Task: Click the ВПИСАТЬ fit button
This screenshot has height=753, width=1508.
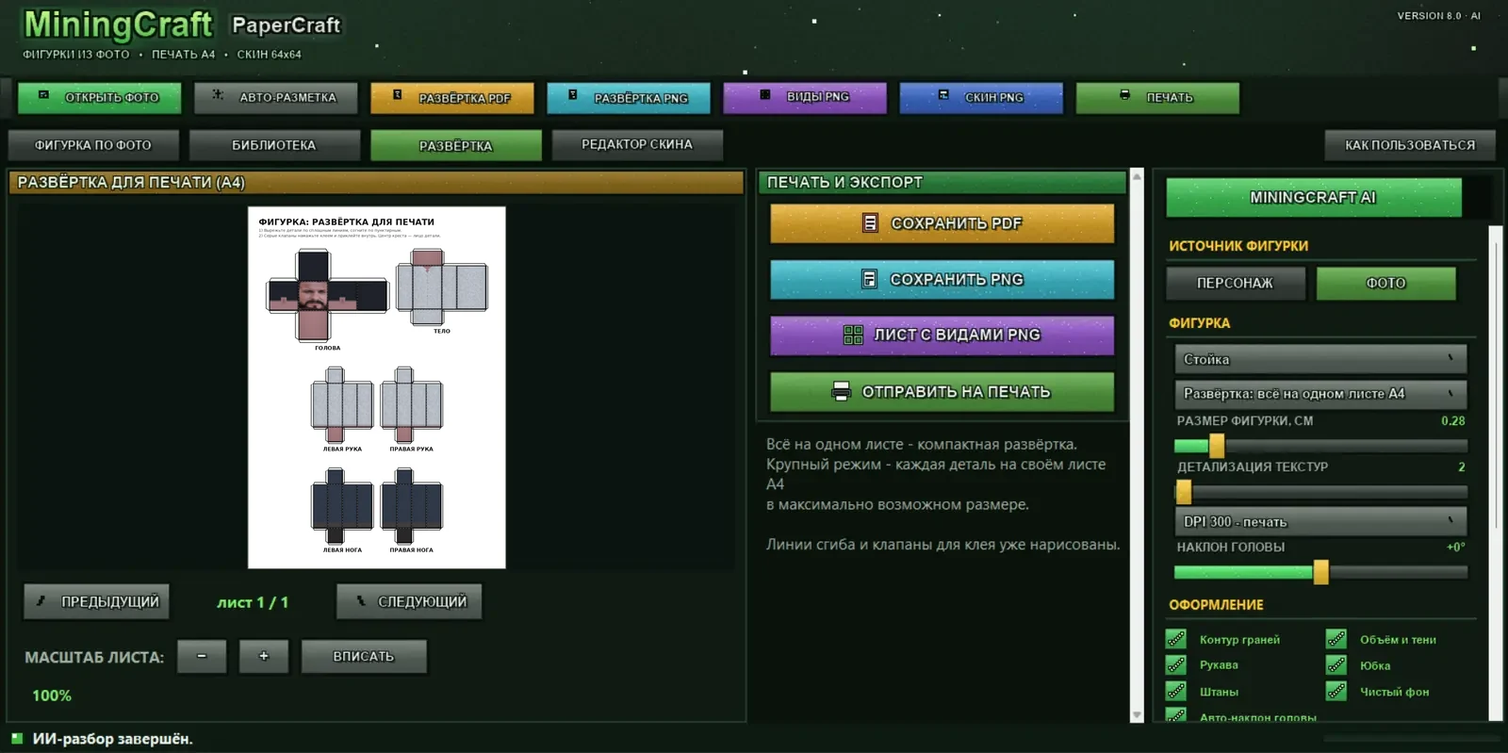Action: coord(364,656)
